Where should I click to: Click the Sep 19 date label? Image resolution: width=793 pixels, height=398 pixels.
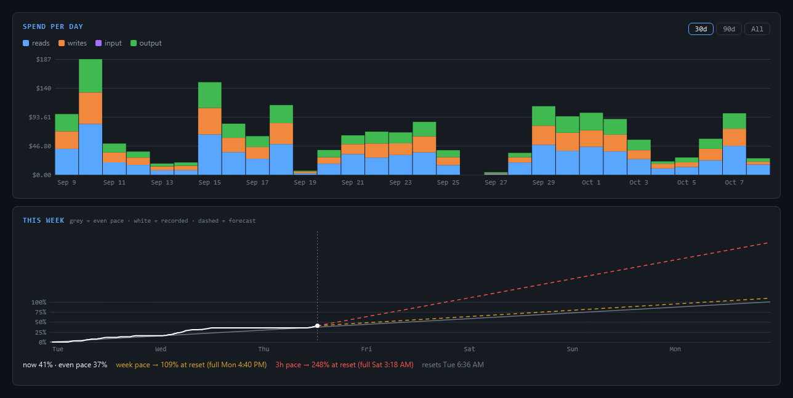tap(305, 183)
